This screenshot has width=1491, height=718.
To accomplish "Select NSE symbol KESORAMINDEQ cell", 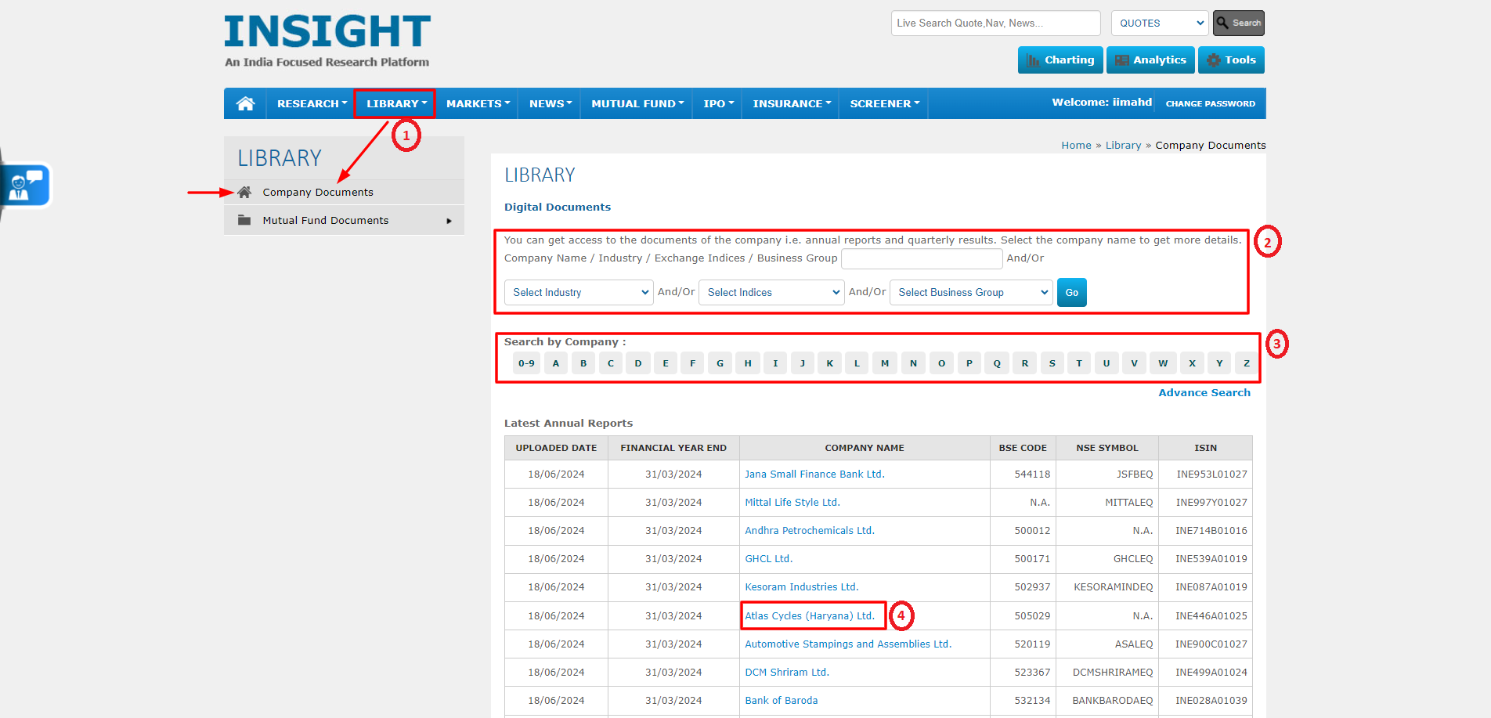I will [x=1107, y=587].
